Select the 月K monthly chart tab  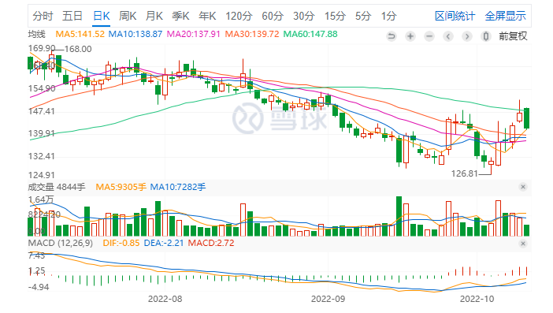point(154,16)
